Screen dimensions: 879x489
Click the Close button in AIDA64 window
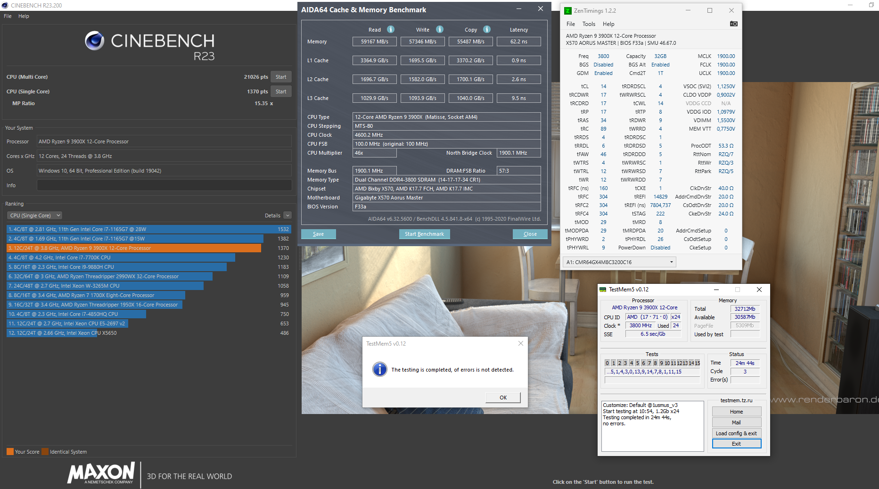coord(530,234)
